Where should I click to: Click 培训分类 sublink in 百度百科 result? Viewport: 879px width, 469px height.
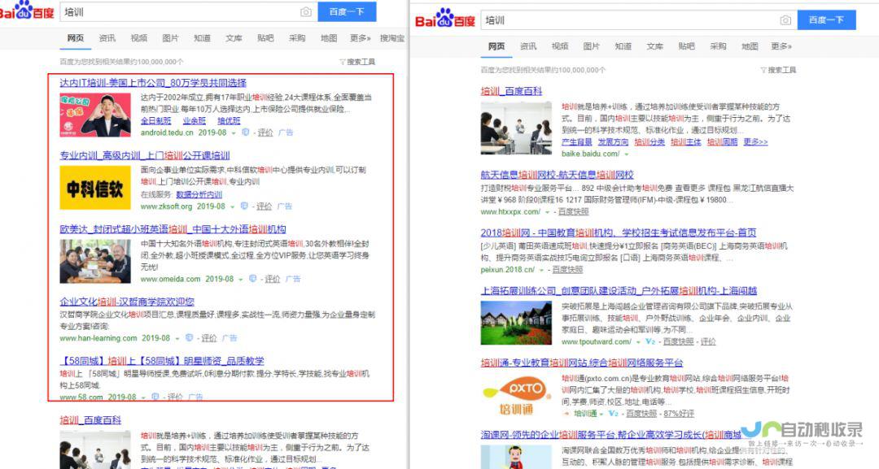(649, 142)
